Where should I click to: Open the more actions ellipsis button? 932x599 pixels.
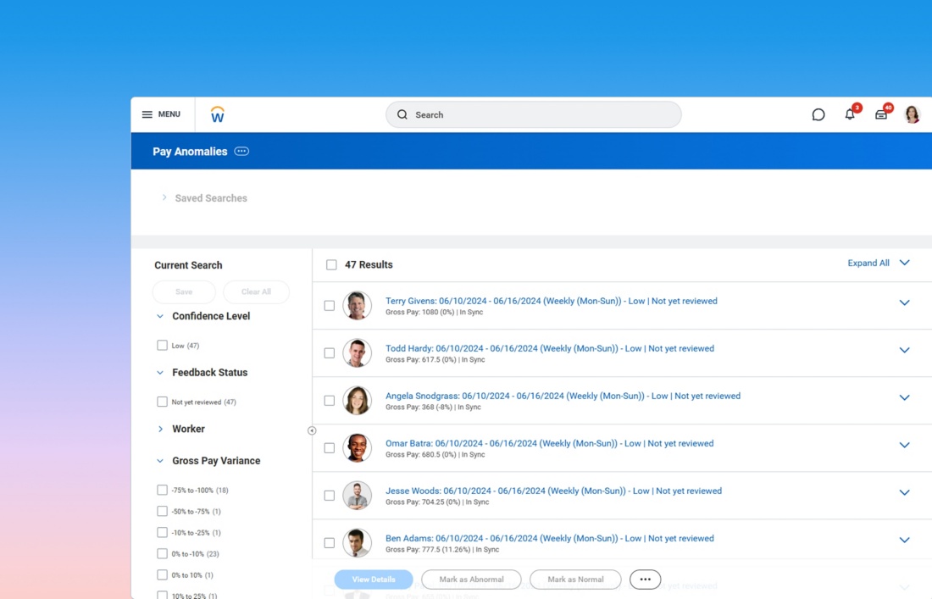click(x=645, y=580)
